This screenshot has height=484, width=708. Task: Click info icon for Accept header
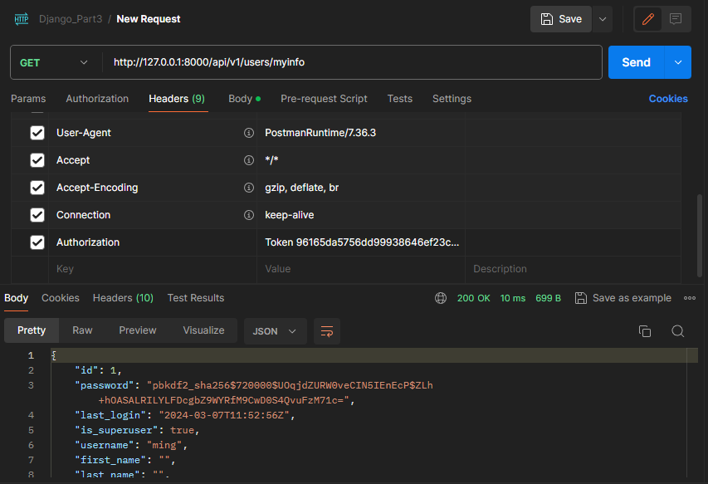(x=249, y=160)
